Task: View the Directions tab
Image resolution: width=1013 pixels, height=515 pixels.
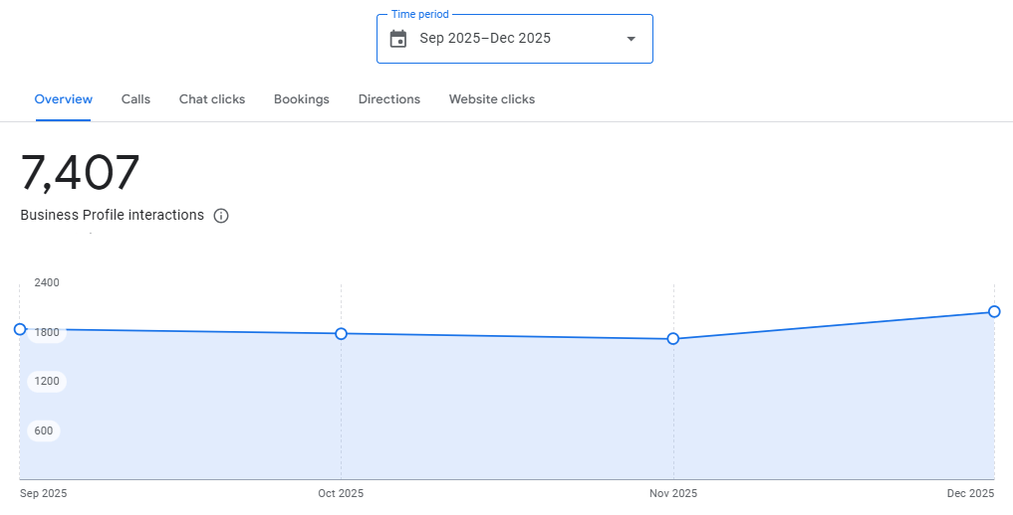Action: point(389,99)
